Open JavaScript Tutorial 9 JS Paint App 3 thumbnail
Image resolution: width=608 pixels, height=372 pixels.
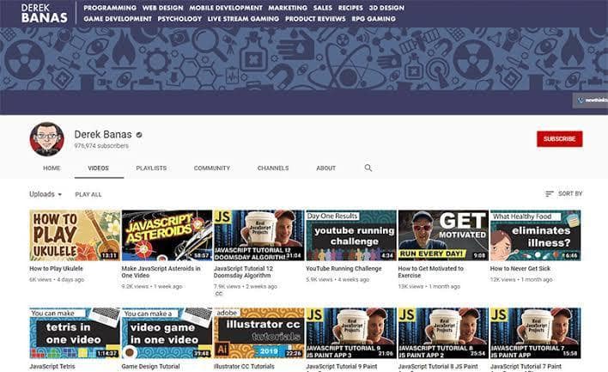[351, 333]
